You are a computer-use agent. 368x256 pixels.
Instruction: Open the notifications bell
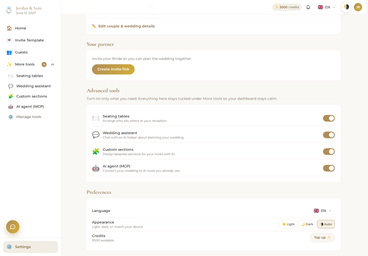tap(308, 7)
